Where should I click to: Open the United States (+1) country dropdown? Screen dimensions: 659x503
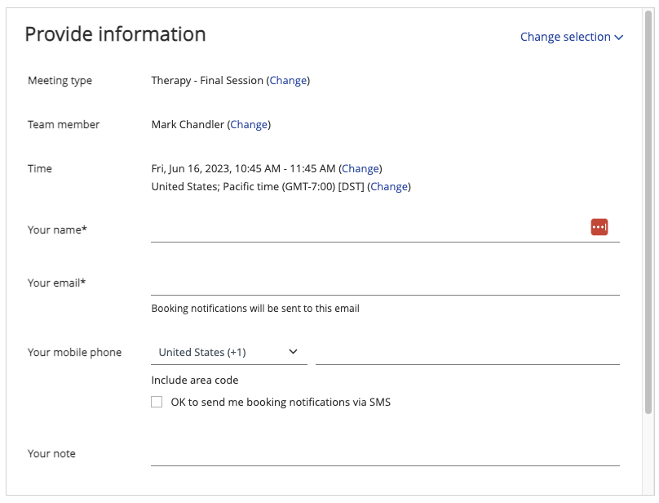tap(228, 352)
